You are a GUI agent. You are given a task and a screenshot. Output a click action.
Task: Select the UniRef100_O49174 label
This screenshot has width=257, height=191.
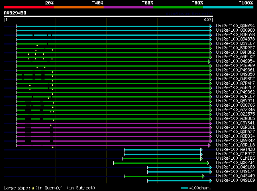(235, 172)
